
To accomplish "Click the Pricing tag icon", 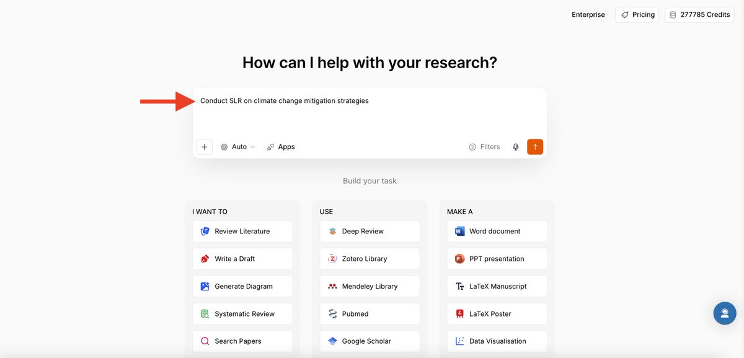I will point(624,15).
